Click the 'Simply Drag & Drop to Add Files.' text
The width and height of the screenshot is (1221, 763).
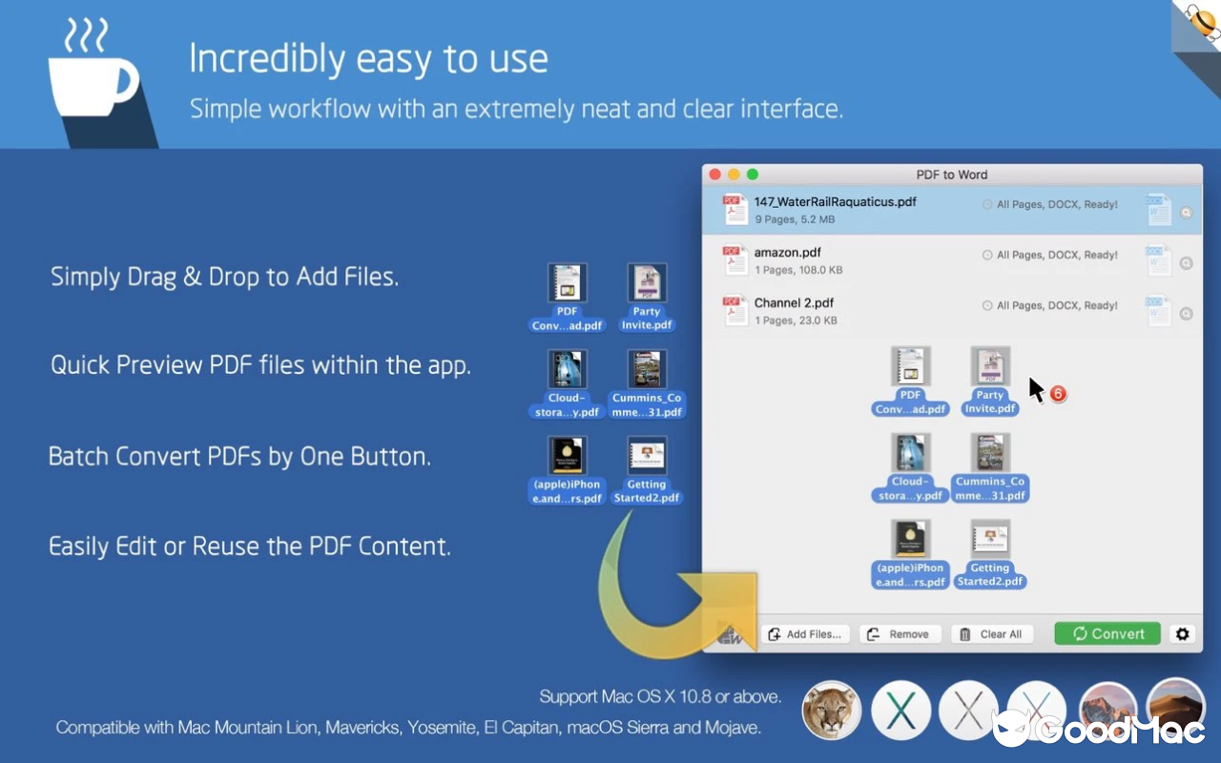(225, 277)
